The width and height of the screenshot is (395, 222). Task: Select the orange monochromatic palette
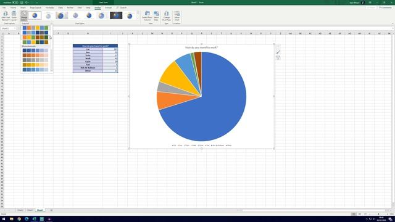pyautogui.click(x=35, y=55)
